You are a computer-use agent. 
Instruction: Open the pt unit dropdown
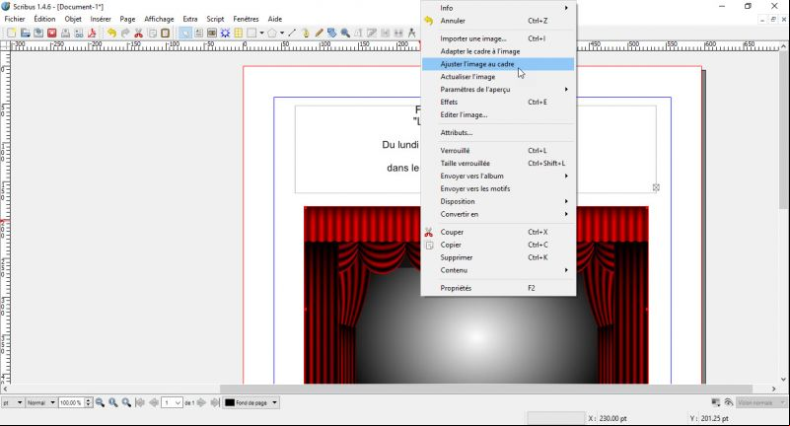click(x=13, y=403)
